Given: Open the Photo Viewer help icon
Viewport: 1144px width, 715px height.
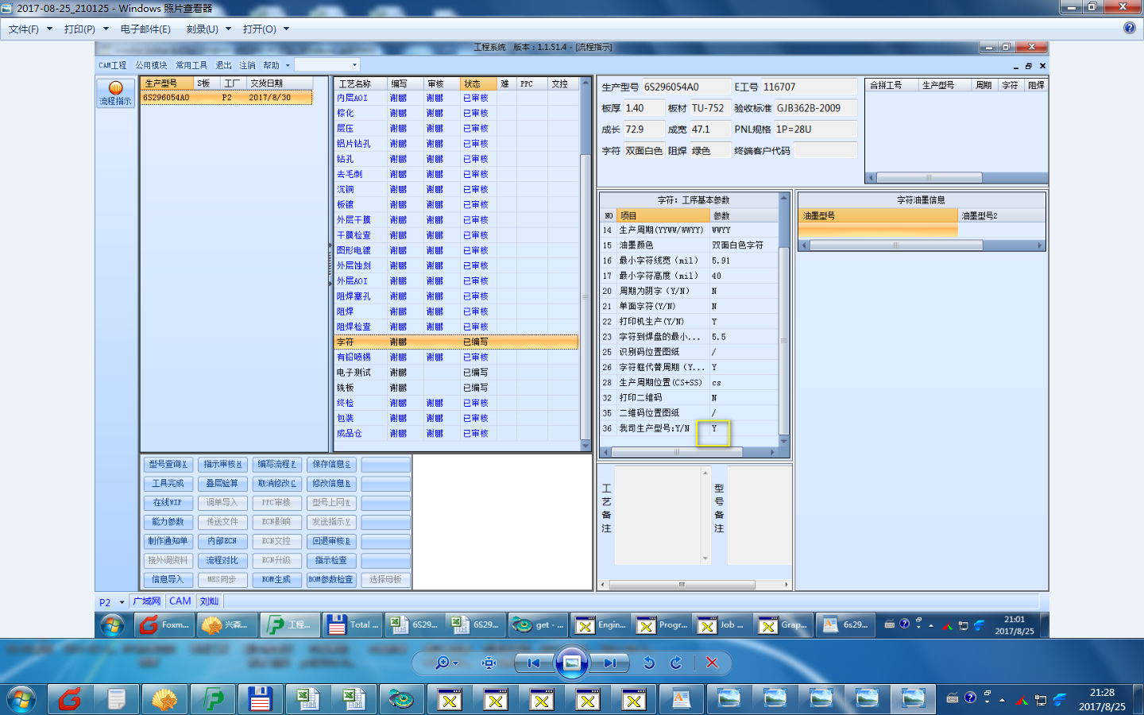Looking at the screenshot, I should point(1130,28).
